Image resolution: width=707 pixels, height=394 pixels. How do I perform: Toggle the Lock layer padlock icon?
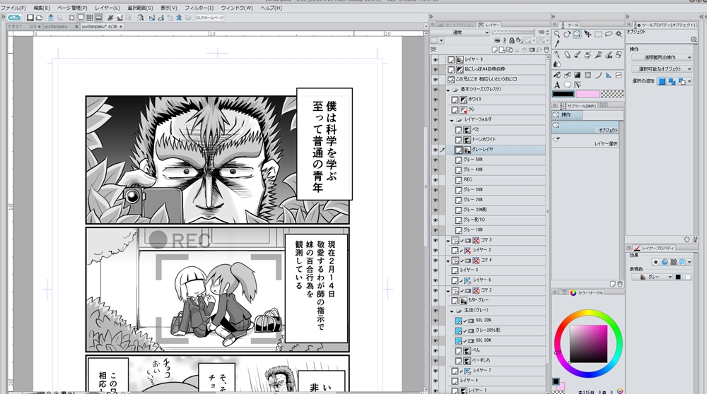(x=511, y=40)
